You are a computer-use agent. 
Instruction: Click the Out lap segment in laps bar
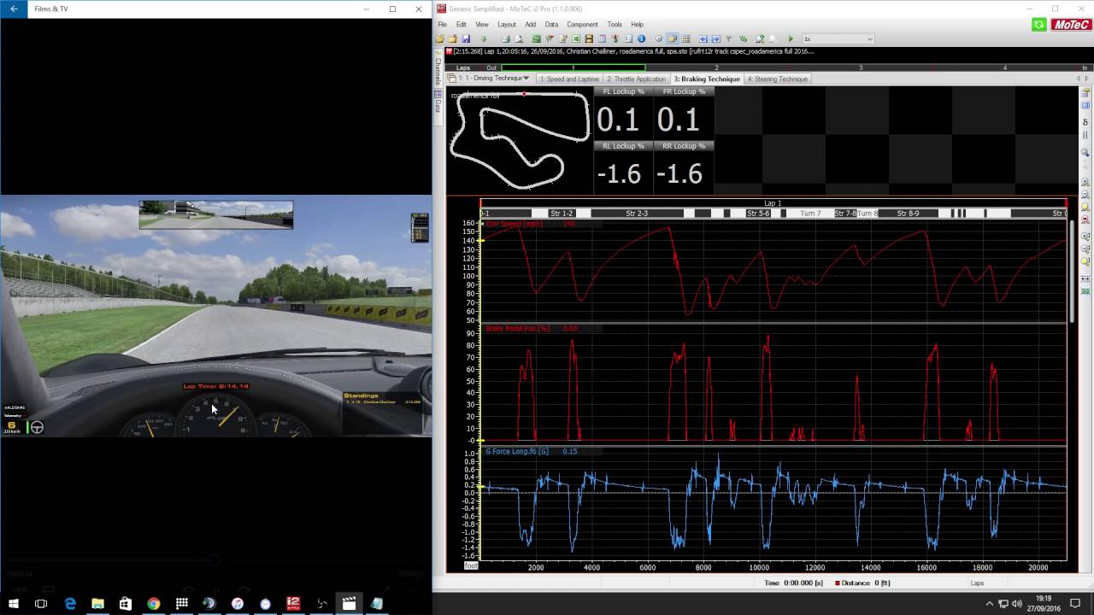491,67
